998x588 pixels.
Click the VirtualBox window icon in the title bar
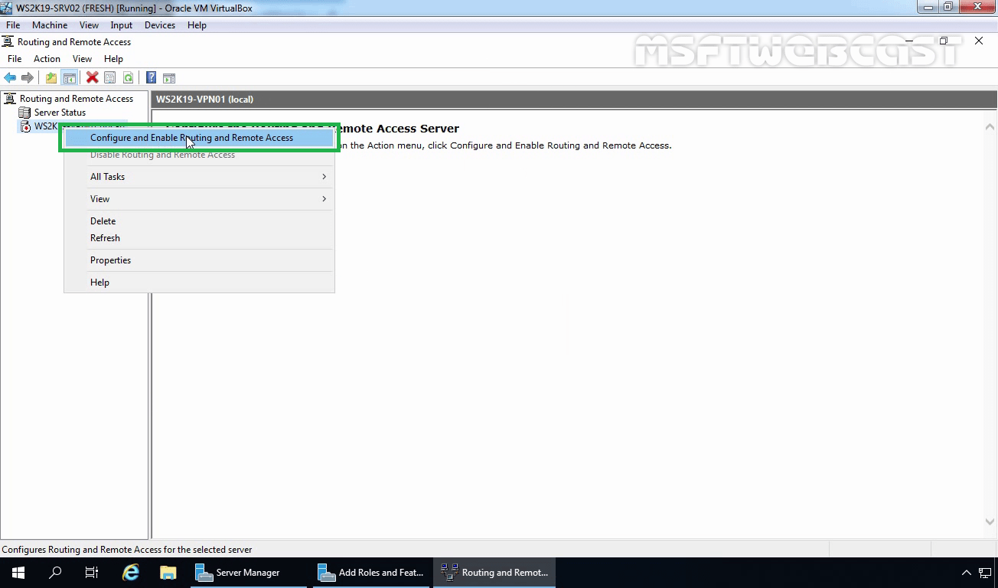pos(8,7)
